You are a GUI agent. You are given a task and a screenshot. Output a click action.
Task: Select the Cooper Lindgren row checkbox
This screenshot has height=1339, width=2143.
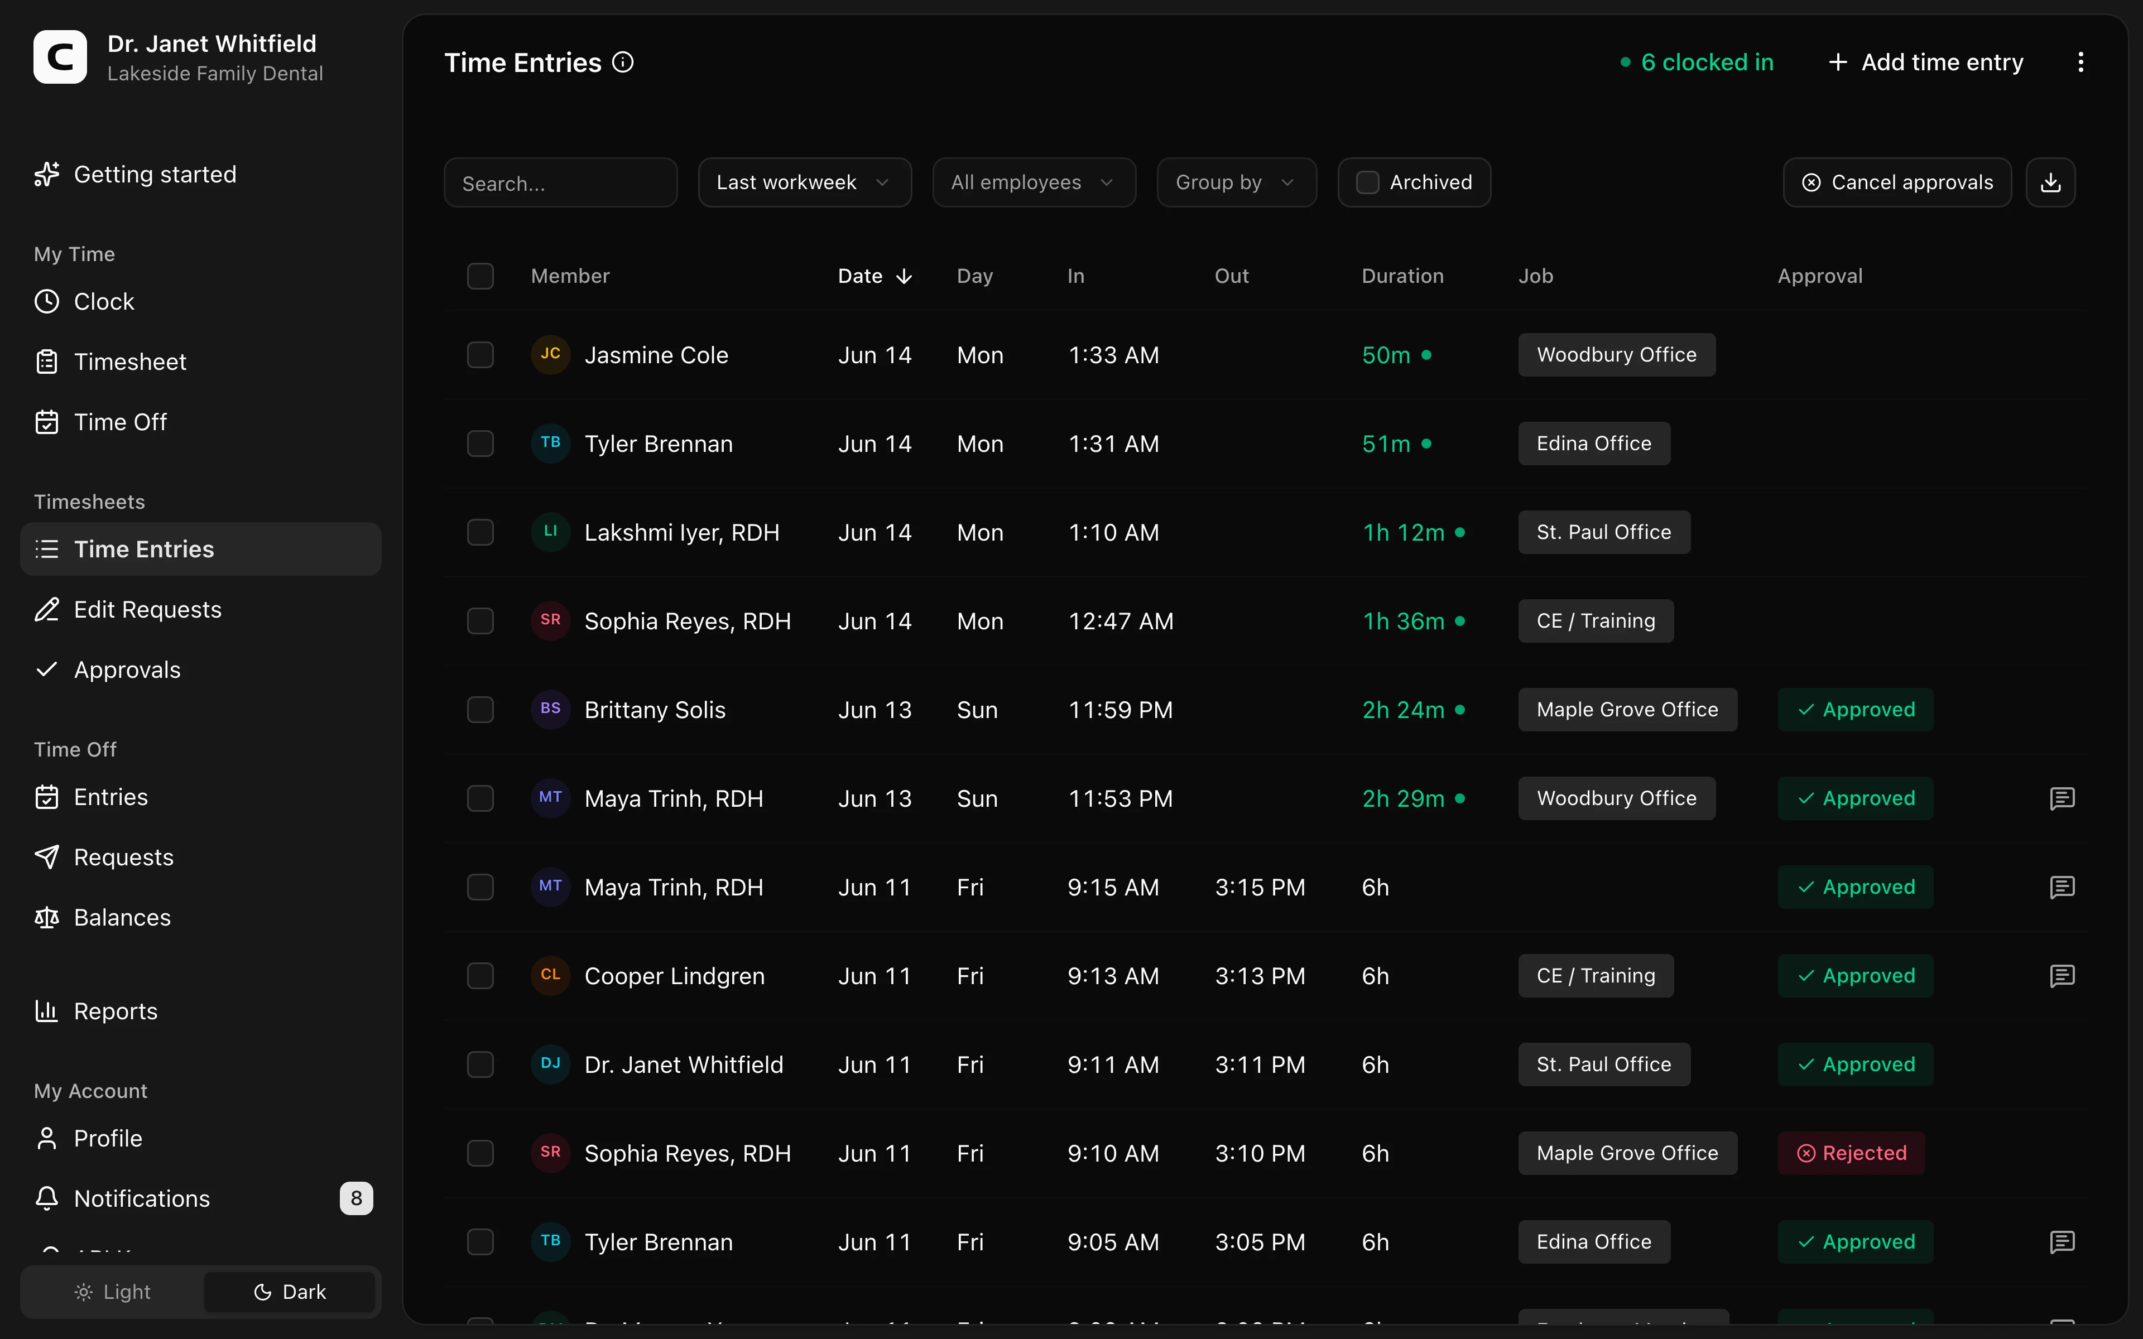pos(481,976)
